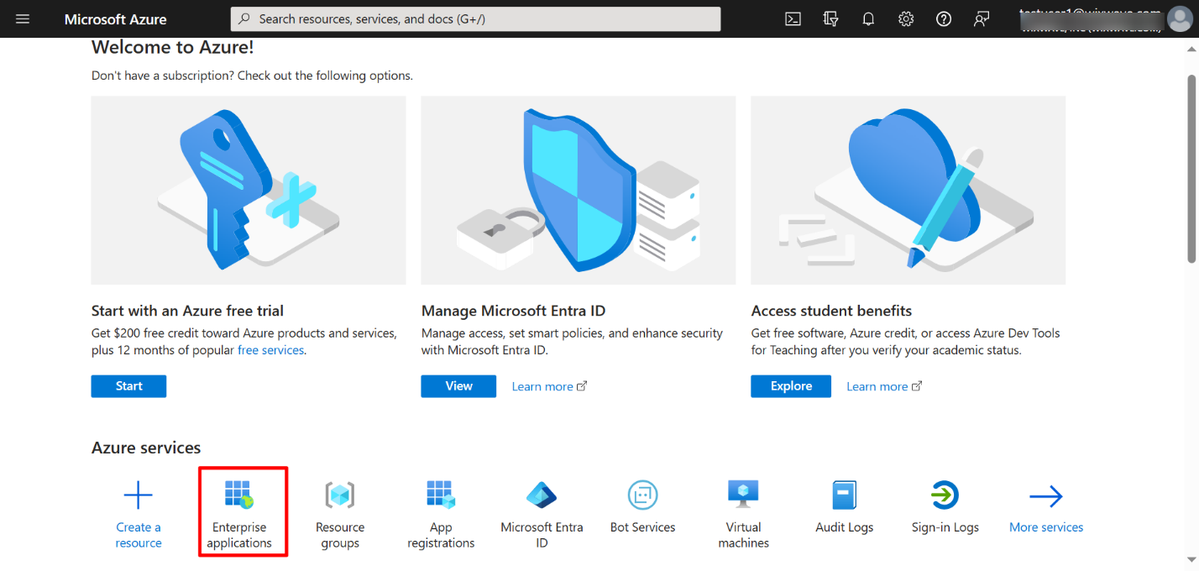This screenshot has width=1199, height=571.
Task: Click 'Manage Microsoft Entra ID' heading
Action: [513, 311]
